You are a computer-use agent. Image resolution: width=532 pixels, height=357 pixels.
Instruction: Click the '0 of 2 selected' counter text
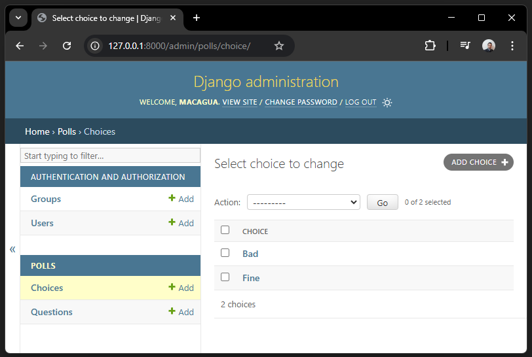427,202
